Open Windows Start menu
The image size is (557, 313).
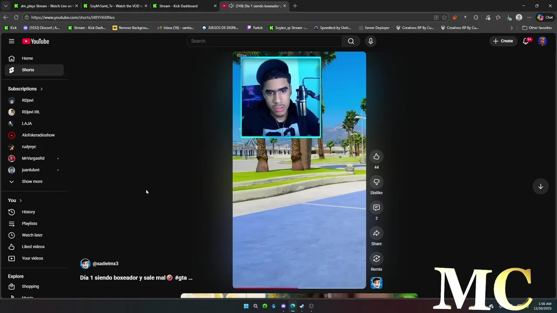(246, 306)
